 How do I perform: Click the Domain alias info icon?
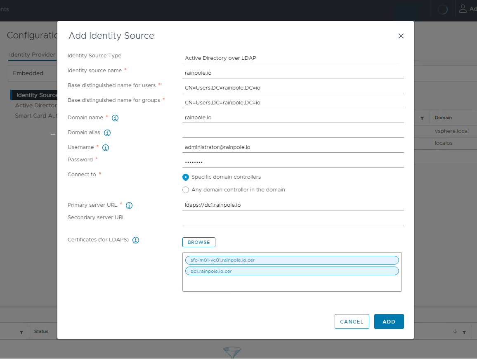tap(107, 133)
